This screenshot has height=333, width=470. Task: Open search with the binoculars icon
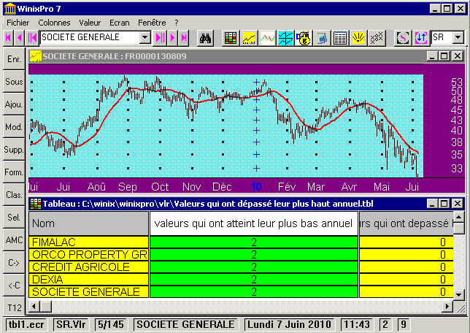[205, 38]
